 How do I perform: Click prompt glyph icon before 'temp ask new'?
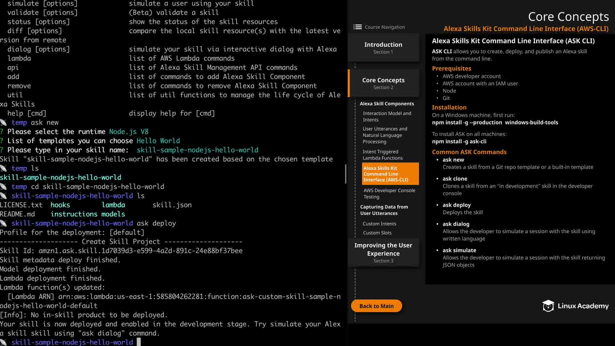pos(4,122)
